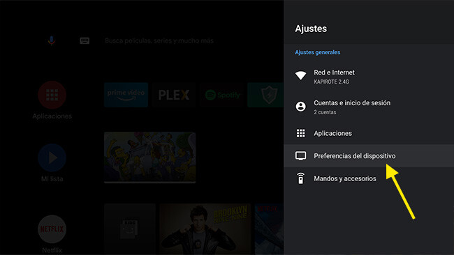This screenshot has height=255, width=454.
Task: Open the PLEX app tile
Action: [x=174, y=95]
